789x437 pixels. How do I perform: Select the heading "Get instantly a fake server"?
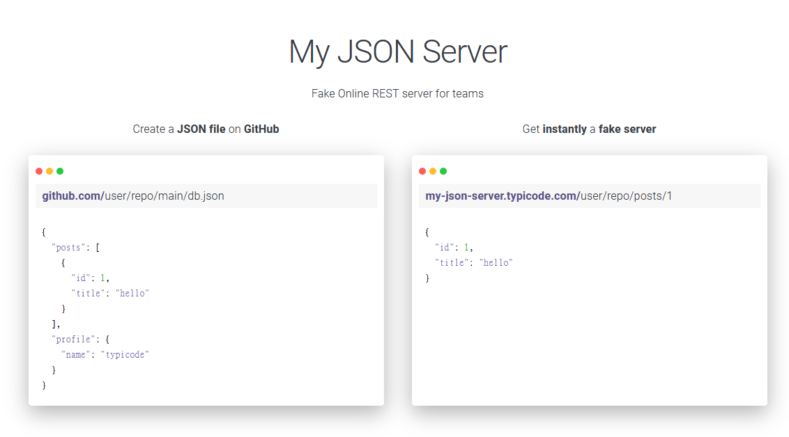(589, 129)
